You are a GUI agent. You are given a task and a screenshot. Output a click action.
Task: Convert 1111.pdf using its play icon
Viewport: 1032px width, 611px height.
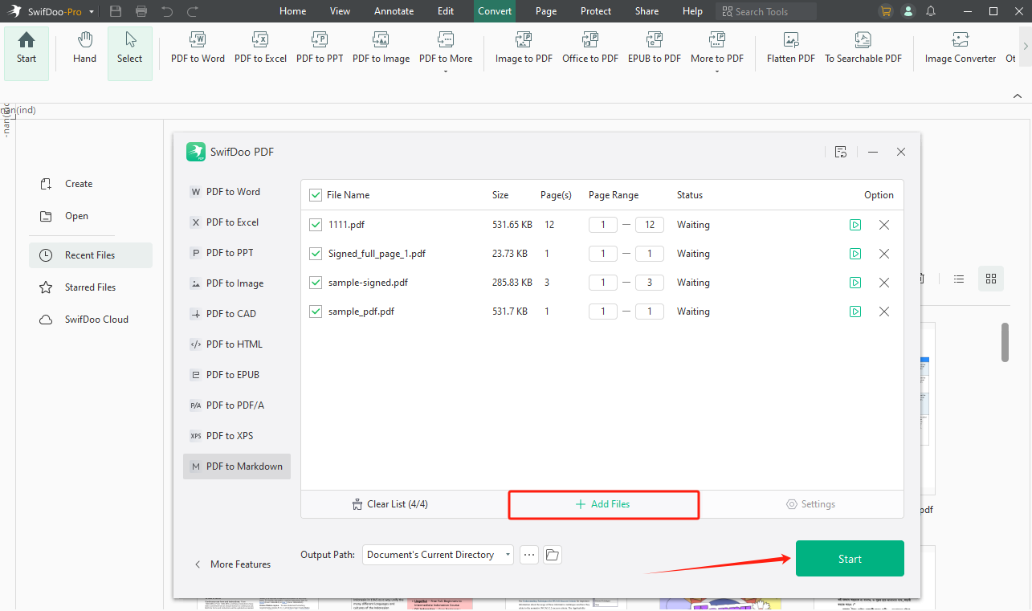[x=855, y=225]
